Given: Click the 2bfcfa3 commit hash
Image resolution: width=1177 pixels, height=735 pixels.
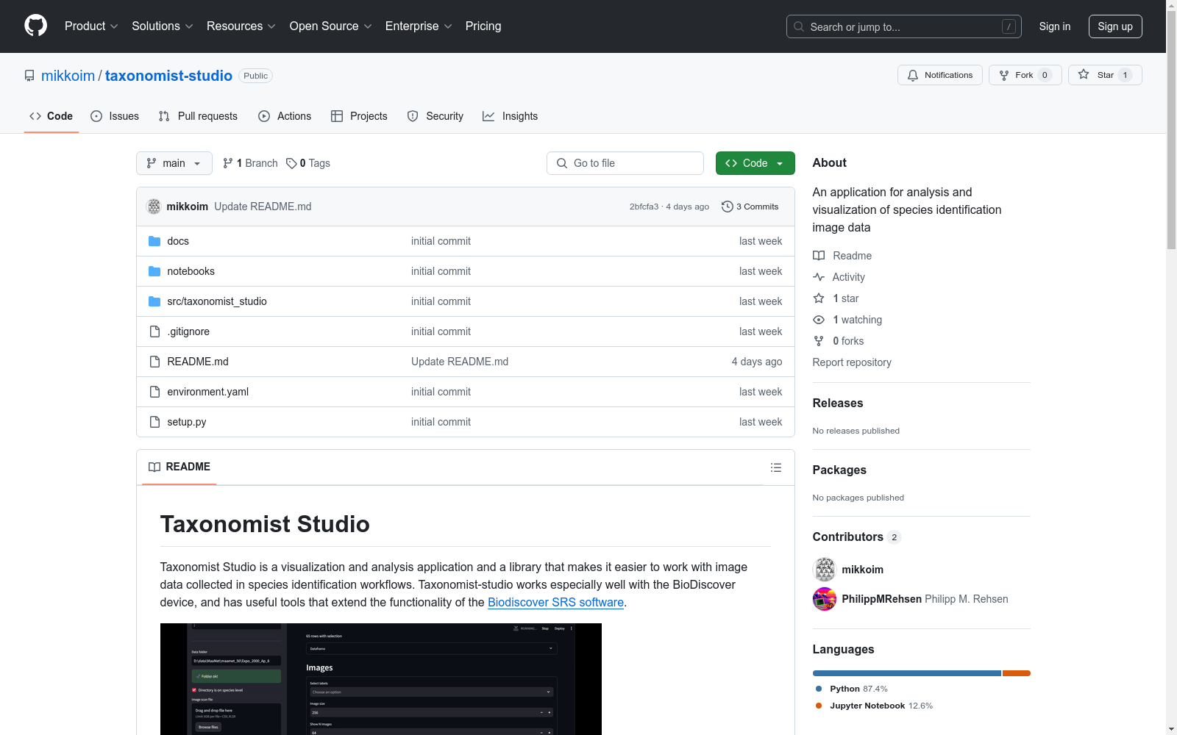Looking at the screenshot, I should click(644, 207).
